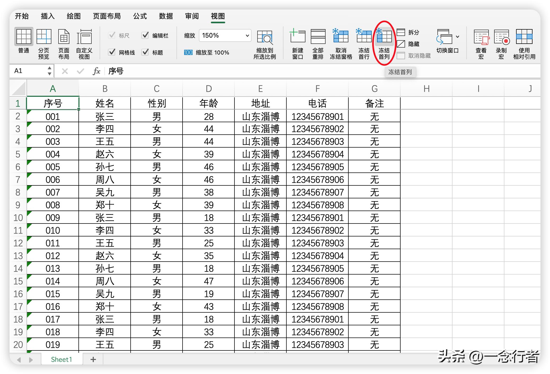Screen dimensions: 550x374
Task: Click Zoom to 100% (缩放至 100%) button
Action: (207, 52)
